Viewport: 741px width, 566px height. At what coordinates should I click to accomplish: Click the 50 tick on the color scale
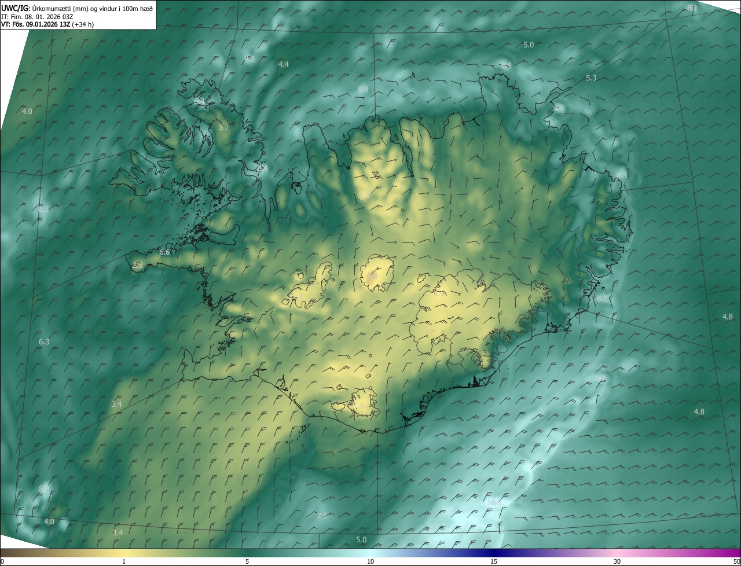click(736, 561)
